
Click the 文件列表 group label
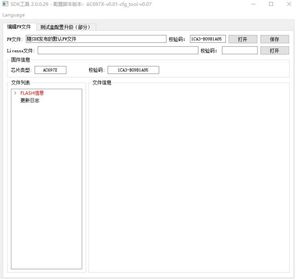click(20, 83)
